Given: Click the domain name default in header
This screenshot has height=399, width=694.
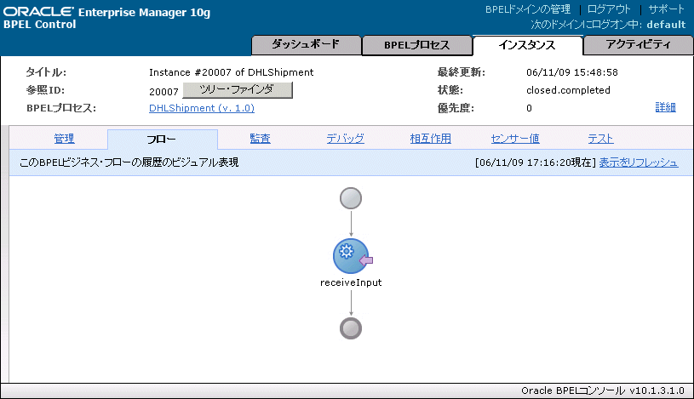Looking at the screenshot, I should pyautogui.click(x=666, y=25).
